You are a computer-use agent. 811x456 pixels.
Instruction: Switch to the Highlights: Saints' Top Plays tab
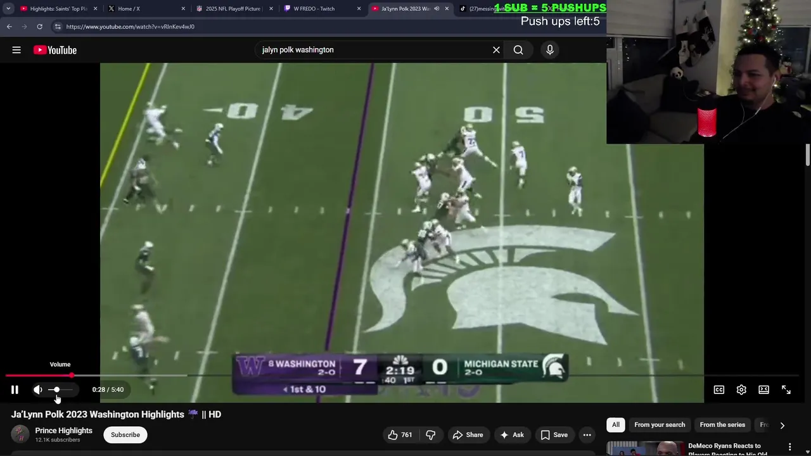58,9
